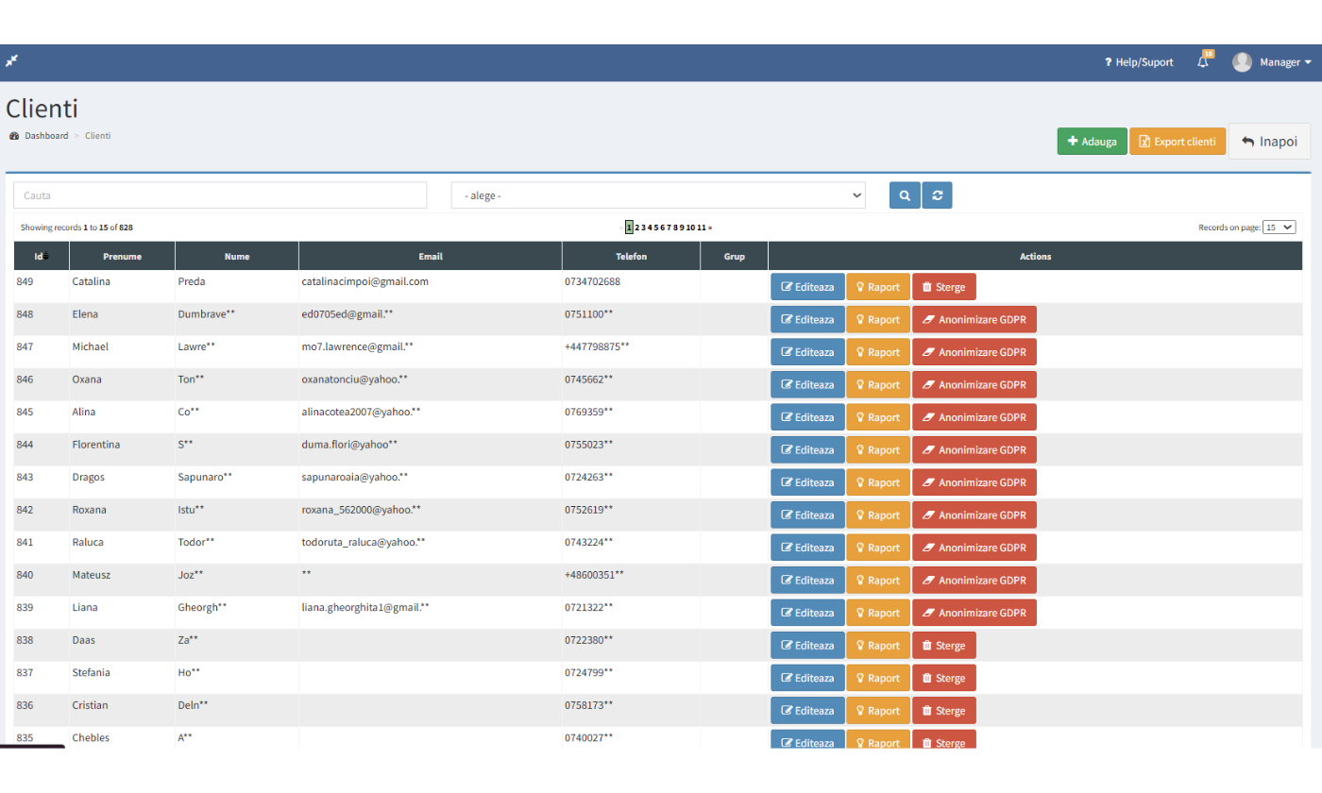The height and width of the screenshot is (793, 1322).
Task: Sort table by the Id column
Action: pos(41,256)
